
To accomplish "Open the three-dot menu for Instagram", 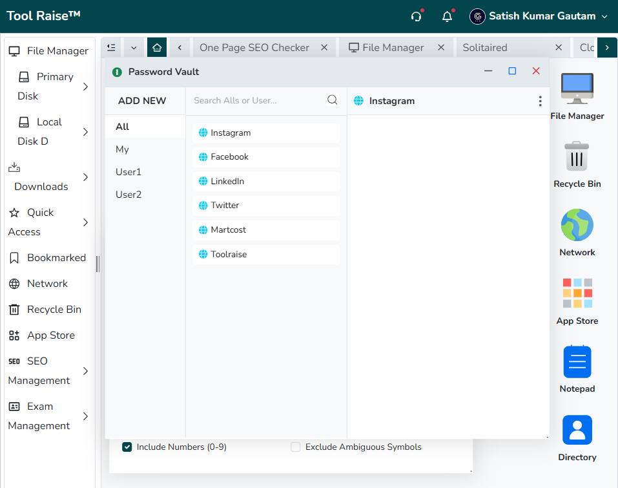I will pos(540,101).
